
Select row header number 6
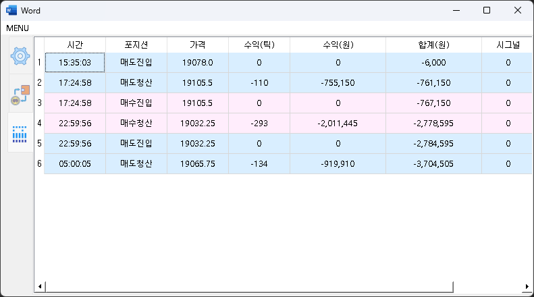click(x=39, y=163)
